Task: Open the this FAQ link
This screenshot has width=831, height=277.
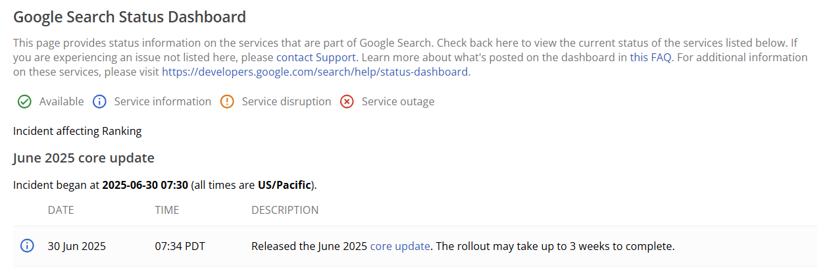Action: coord(651,57)
